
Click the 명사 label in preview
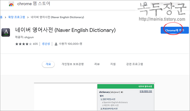click(x=101, y=96)
